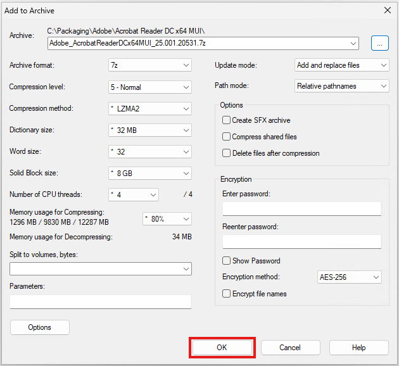Image resolution: width=399 pixels, height=366 pixels.
Task: Change the Path mode dropdown
Action: coord(341,86)
